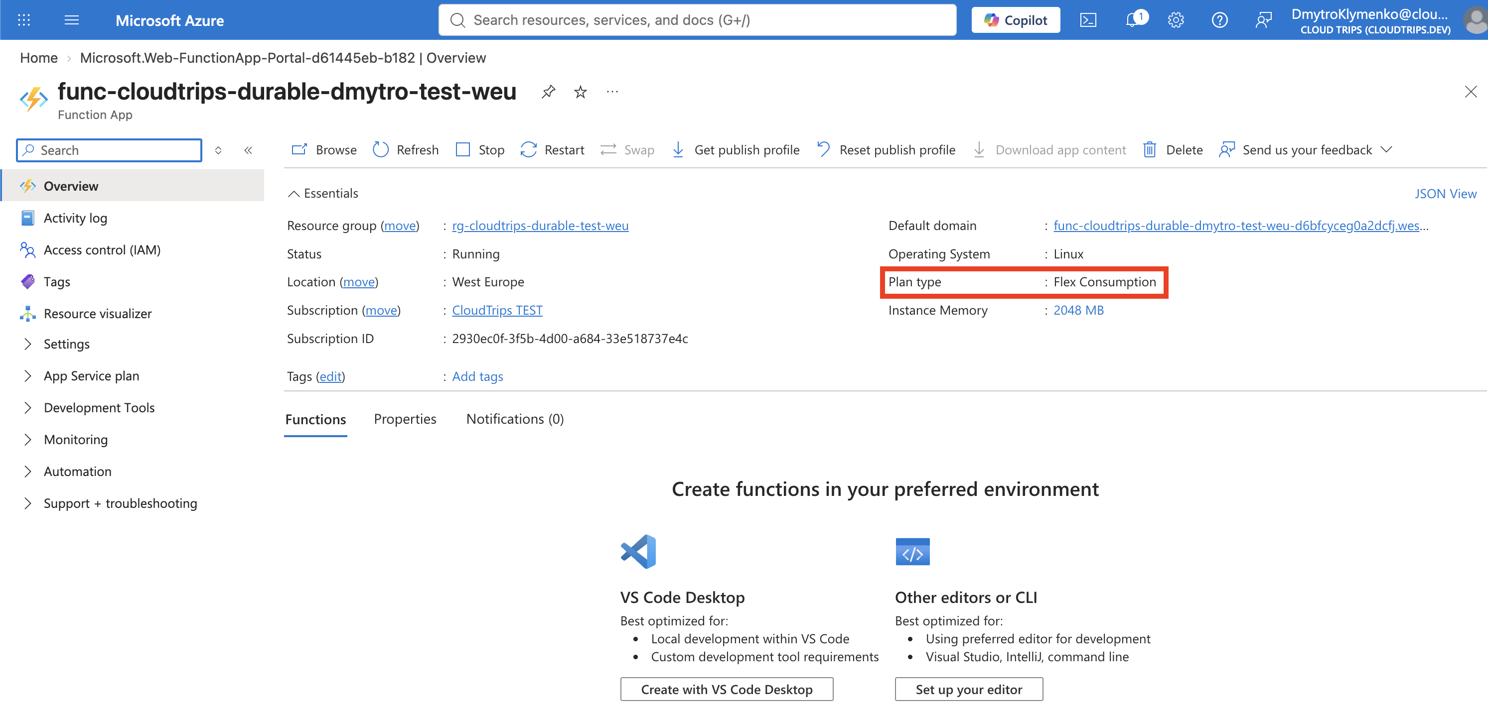Add function app to favorites star
1488x710 pixels.
(581, 92)
